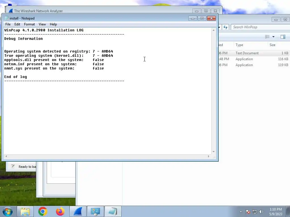Click the Action Center flag tray icon
Image resolution: width=290 pixels, height=217 pixels.
coord(248,212)
